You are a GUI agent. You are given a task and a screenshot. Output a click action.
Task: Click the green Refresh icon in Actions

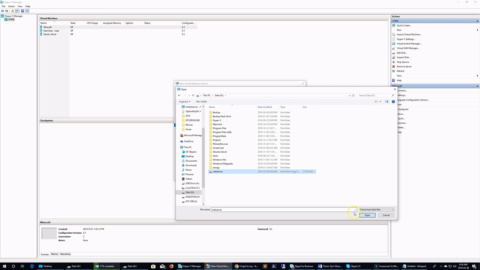point(393,71)
